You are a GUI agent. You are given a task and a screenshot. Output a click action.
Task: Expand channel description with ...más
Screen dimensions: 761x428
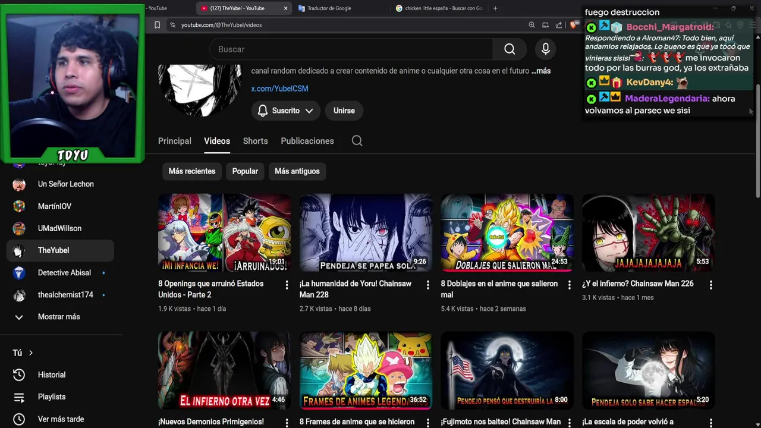pyautogui.click(x=541, y=71)
